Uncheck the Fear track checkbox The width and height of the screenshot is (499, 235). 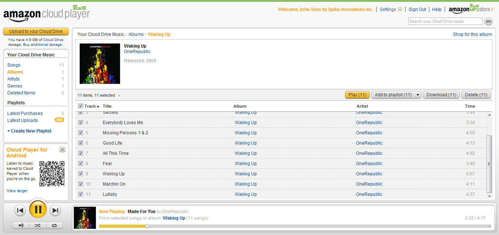(80, 164)
